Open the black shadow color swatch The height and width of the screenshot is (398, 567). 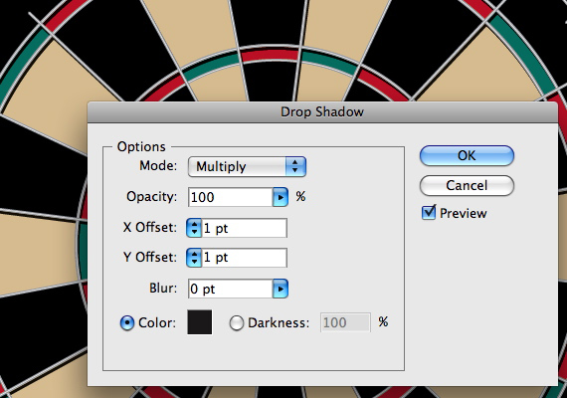tap(200, 322)
